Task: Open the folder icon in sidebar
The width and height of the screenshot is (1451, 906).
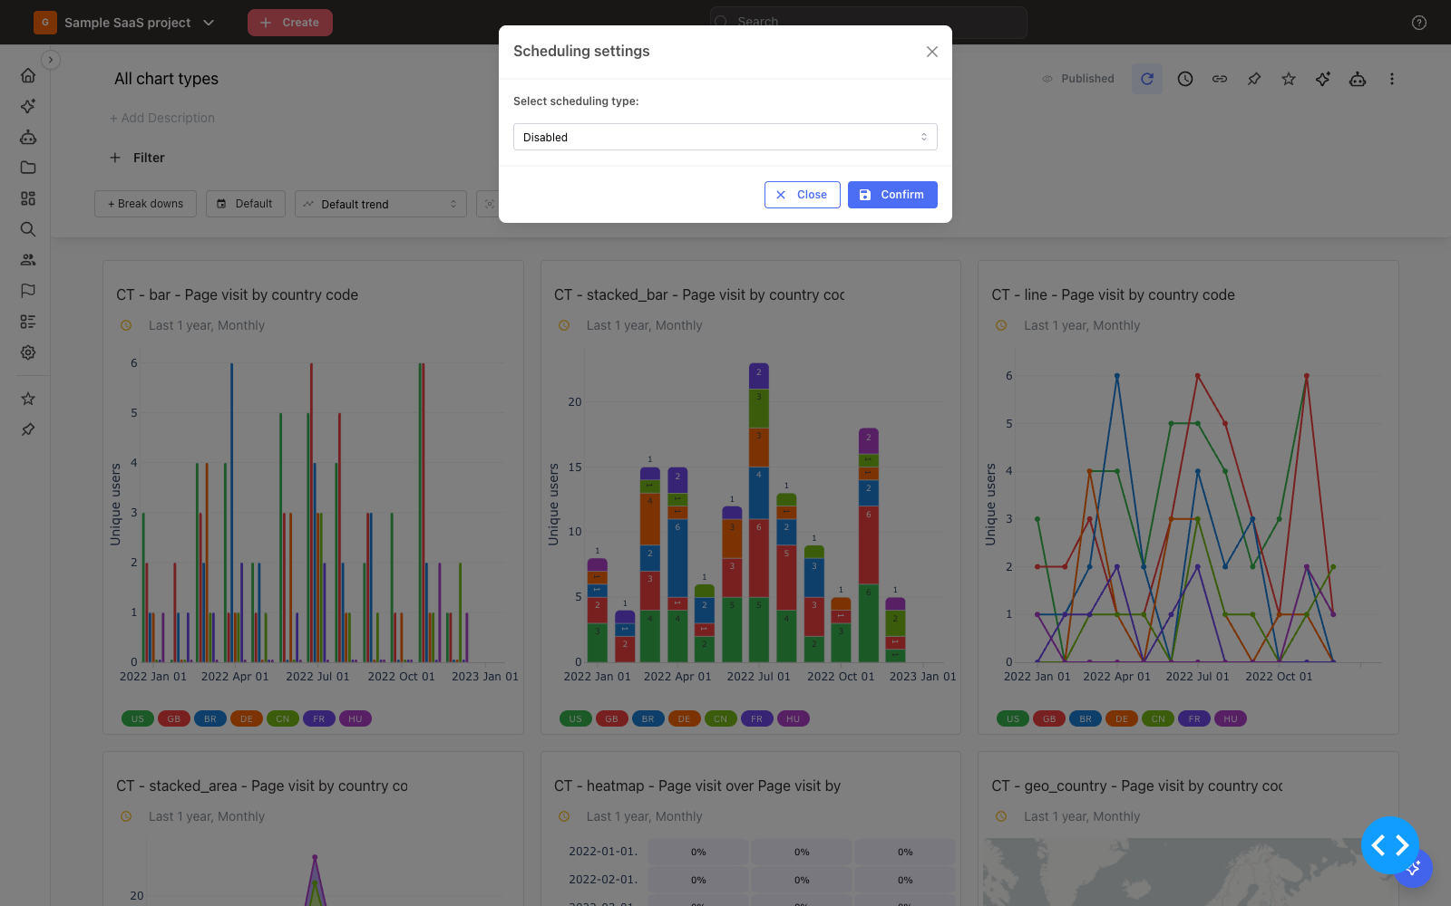Action: click(x=28, y=168)
